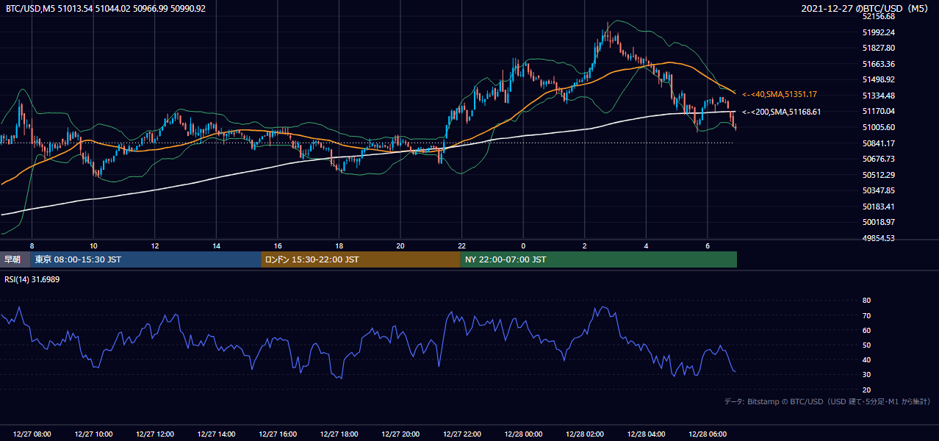
Task: Select the 2021-12-27 BTC/USD (M5) chart title
Action: [866, 9]
